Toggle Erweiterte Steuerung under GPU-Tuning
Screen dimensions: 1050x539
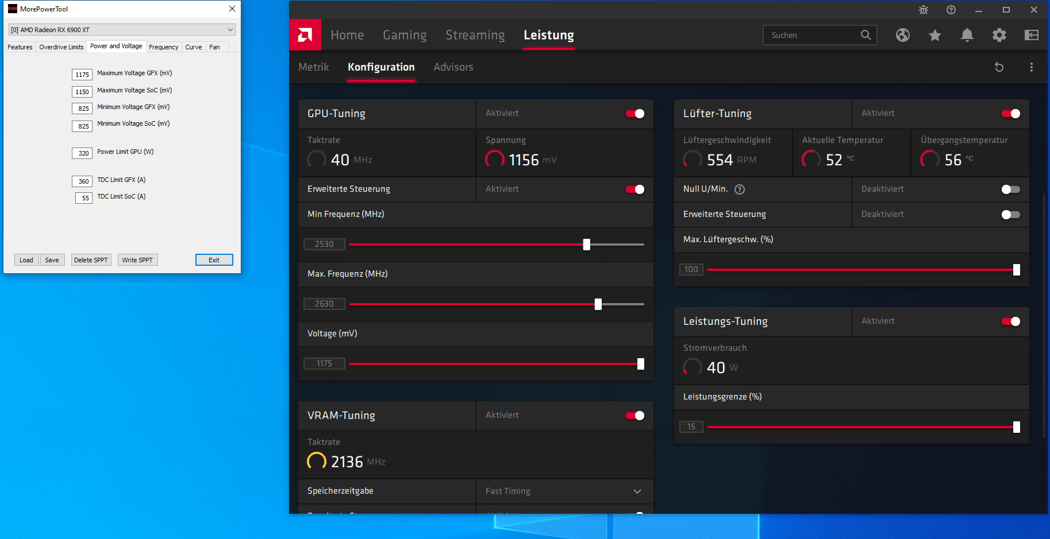(x=635, y=189)
